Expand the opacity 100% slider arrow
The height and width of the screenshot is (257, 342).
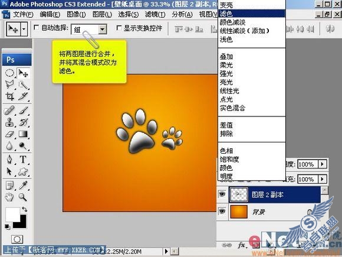pyautogui.click(x=323, y=164)
